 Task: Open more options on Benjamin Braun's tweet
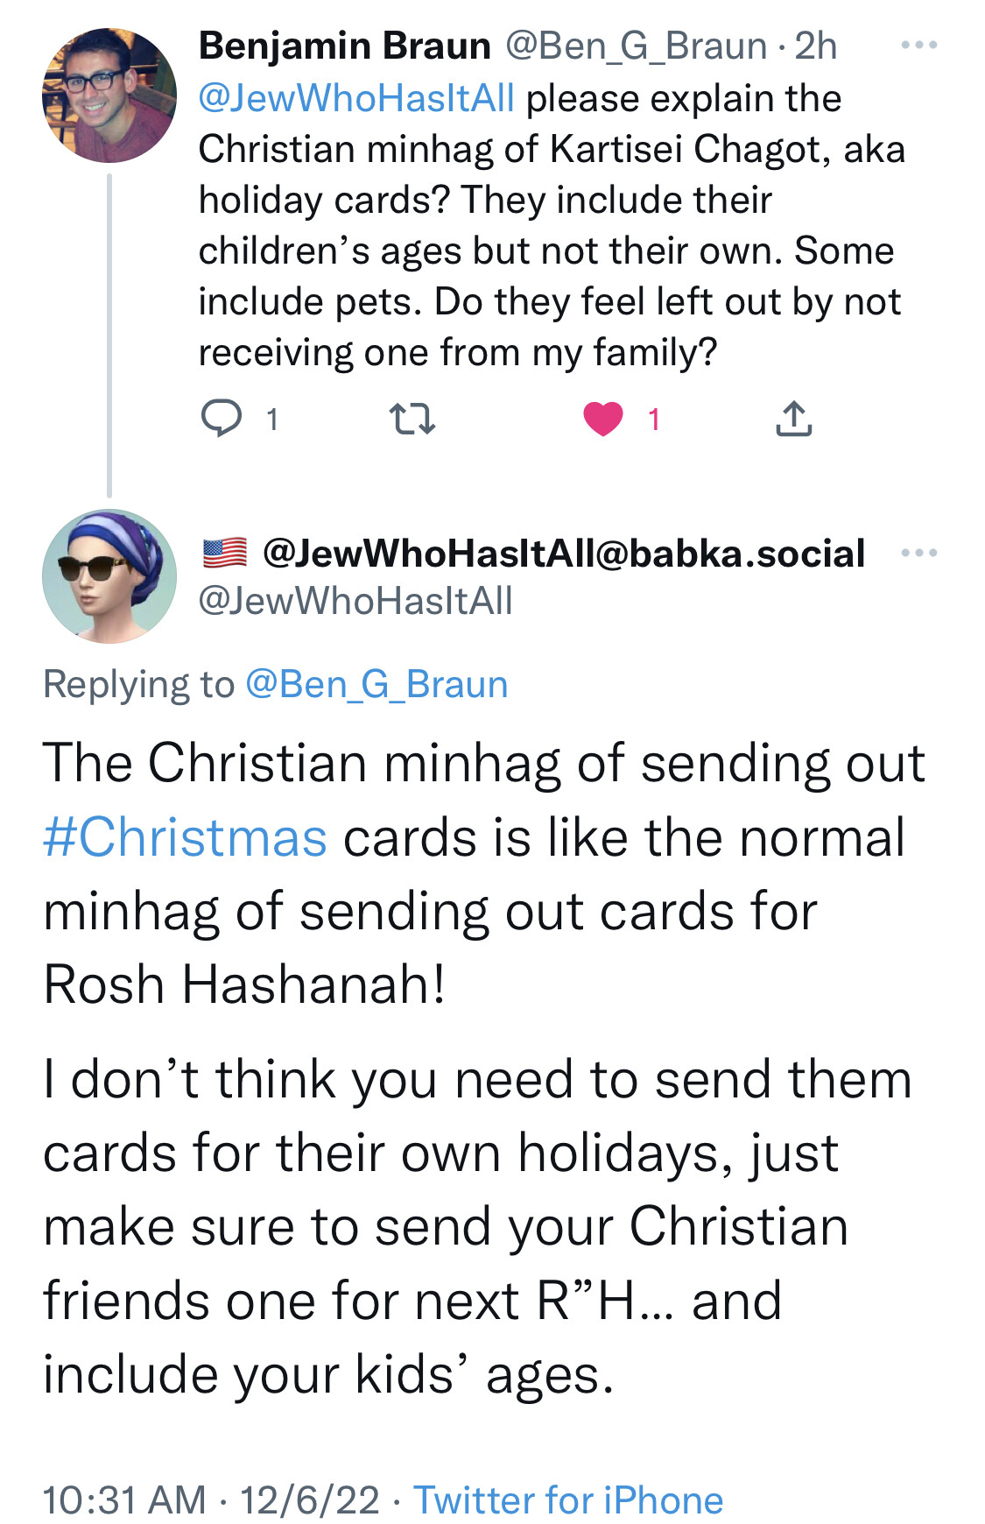click(919, 45)
